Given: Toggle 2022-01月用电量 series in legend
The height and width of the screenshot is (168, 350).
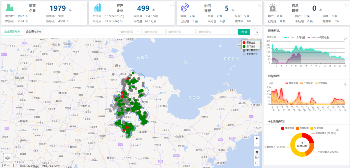Looking at the screenshot, I should pos(295,38).
